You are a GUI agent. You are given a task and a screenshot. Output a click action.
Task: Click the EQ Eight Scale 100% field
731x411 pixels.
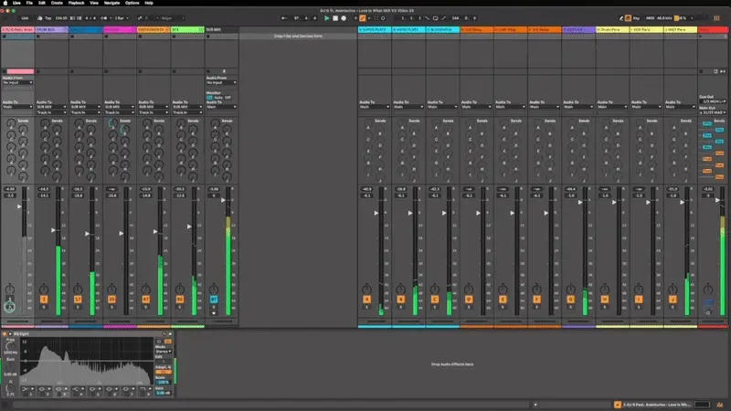click(164, 382)
